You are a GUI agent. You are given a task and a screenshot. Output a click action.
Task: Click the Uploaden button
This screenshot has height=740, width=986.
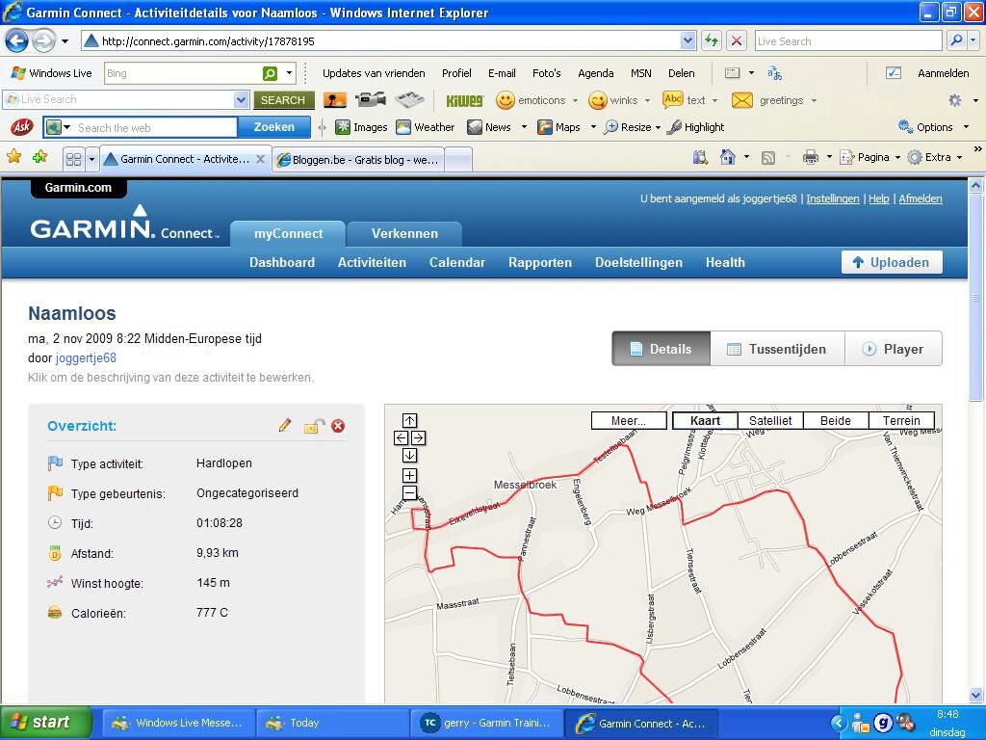point(892,262)
